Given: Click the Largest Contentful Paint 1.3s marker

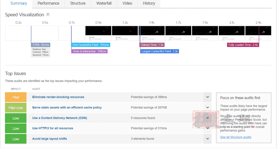Looking at the screenshot, I should (x=160, y=51).
